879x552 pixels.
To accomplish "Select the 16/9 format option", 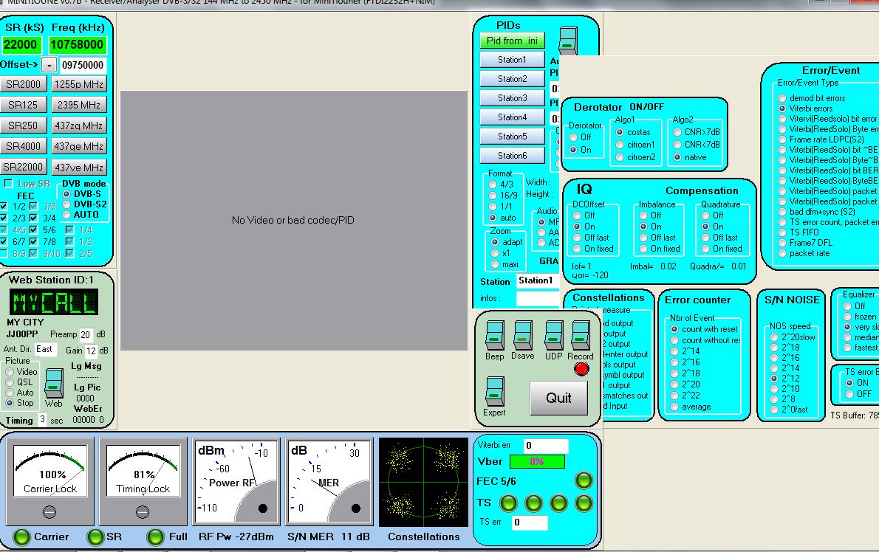I will tap(493, 196).
